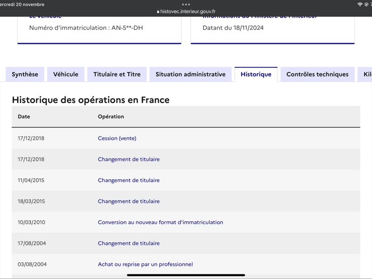
Task: Click Changement de titulaire dated 18/03/2015
Action: [129, 201]
